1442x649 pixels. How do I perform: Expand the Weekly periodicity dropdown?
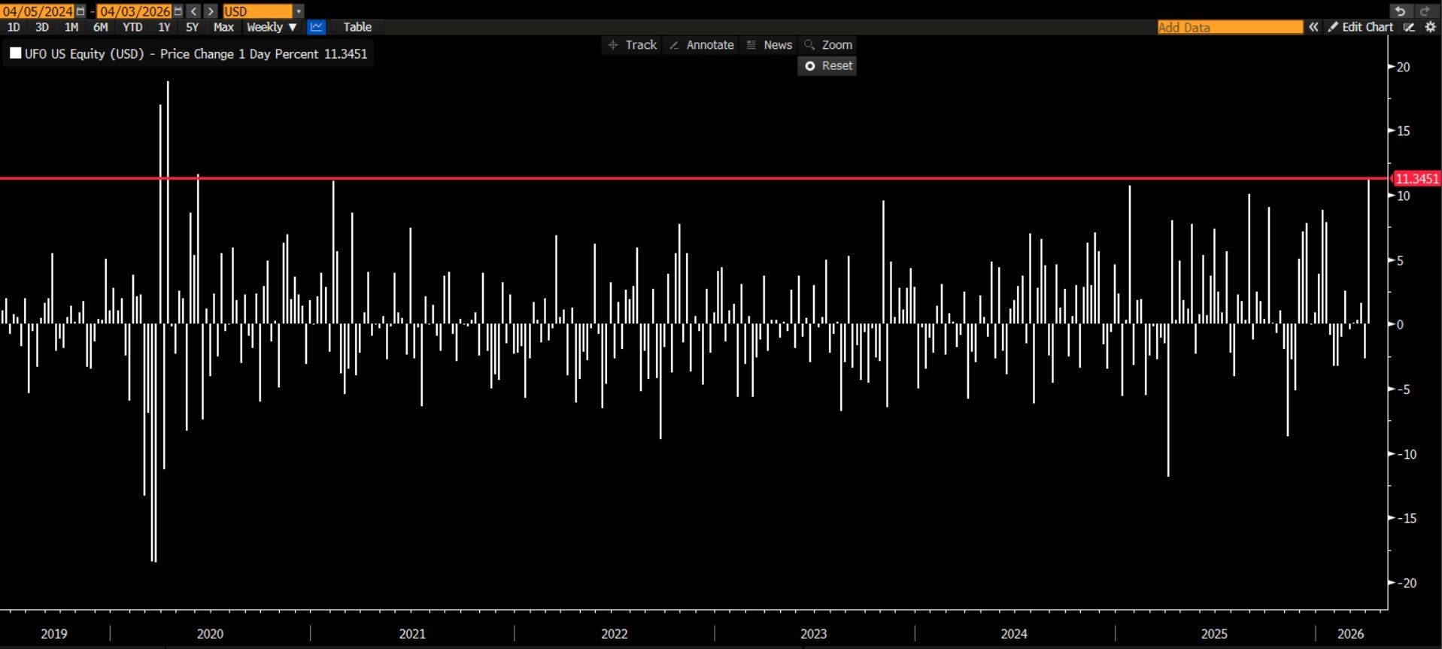click(272, 27)
